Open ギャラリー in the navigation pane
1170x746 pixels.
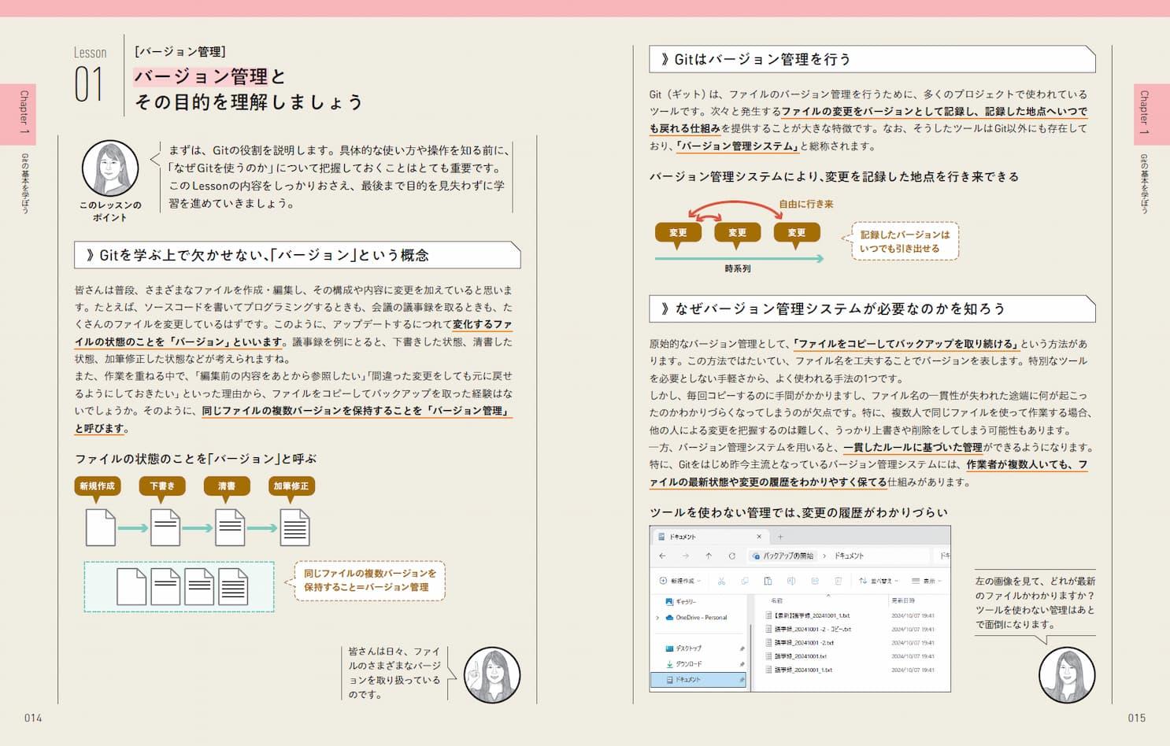pyautogui.click(x=680, y=602)
